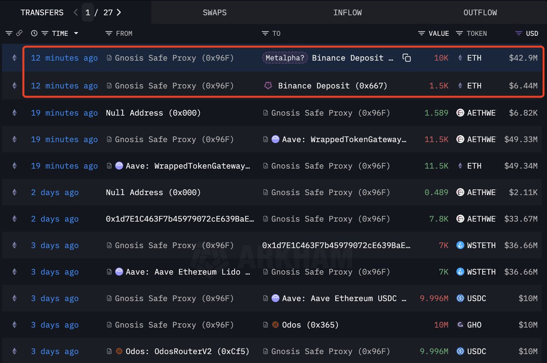Click the page number 1 field
The image size is (547, 363).
88,12
